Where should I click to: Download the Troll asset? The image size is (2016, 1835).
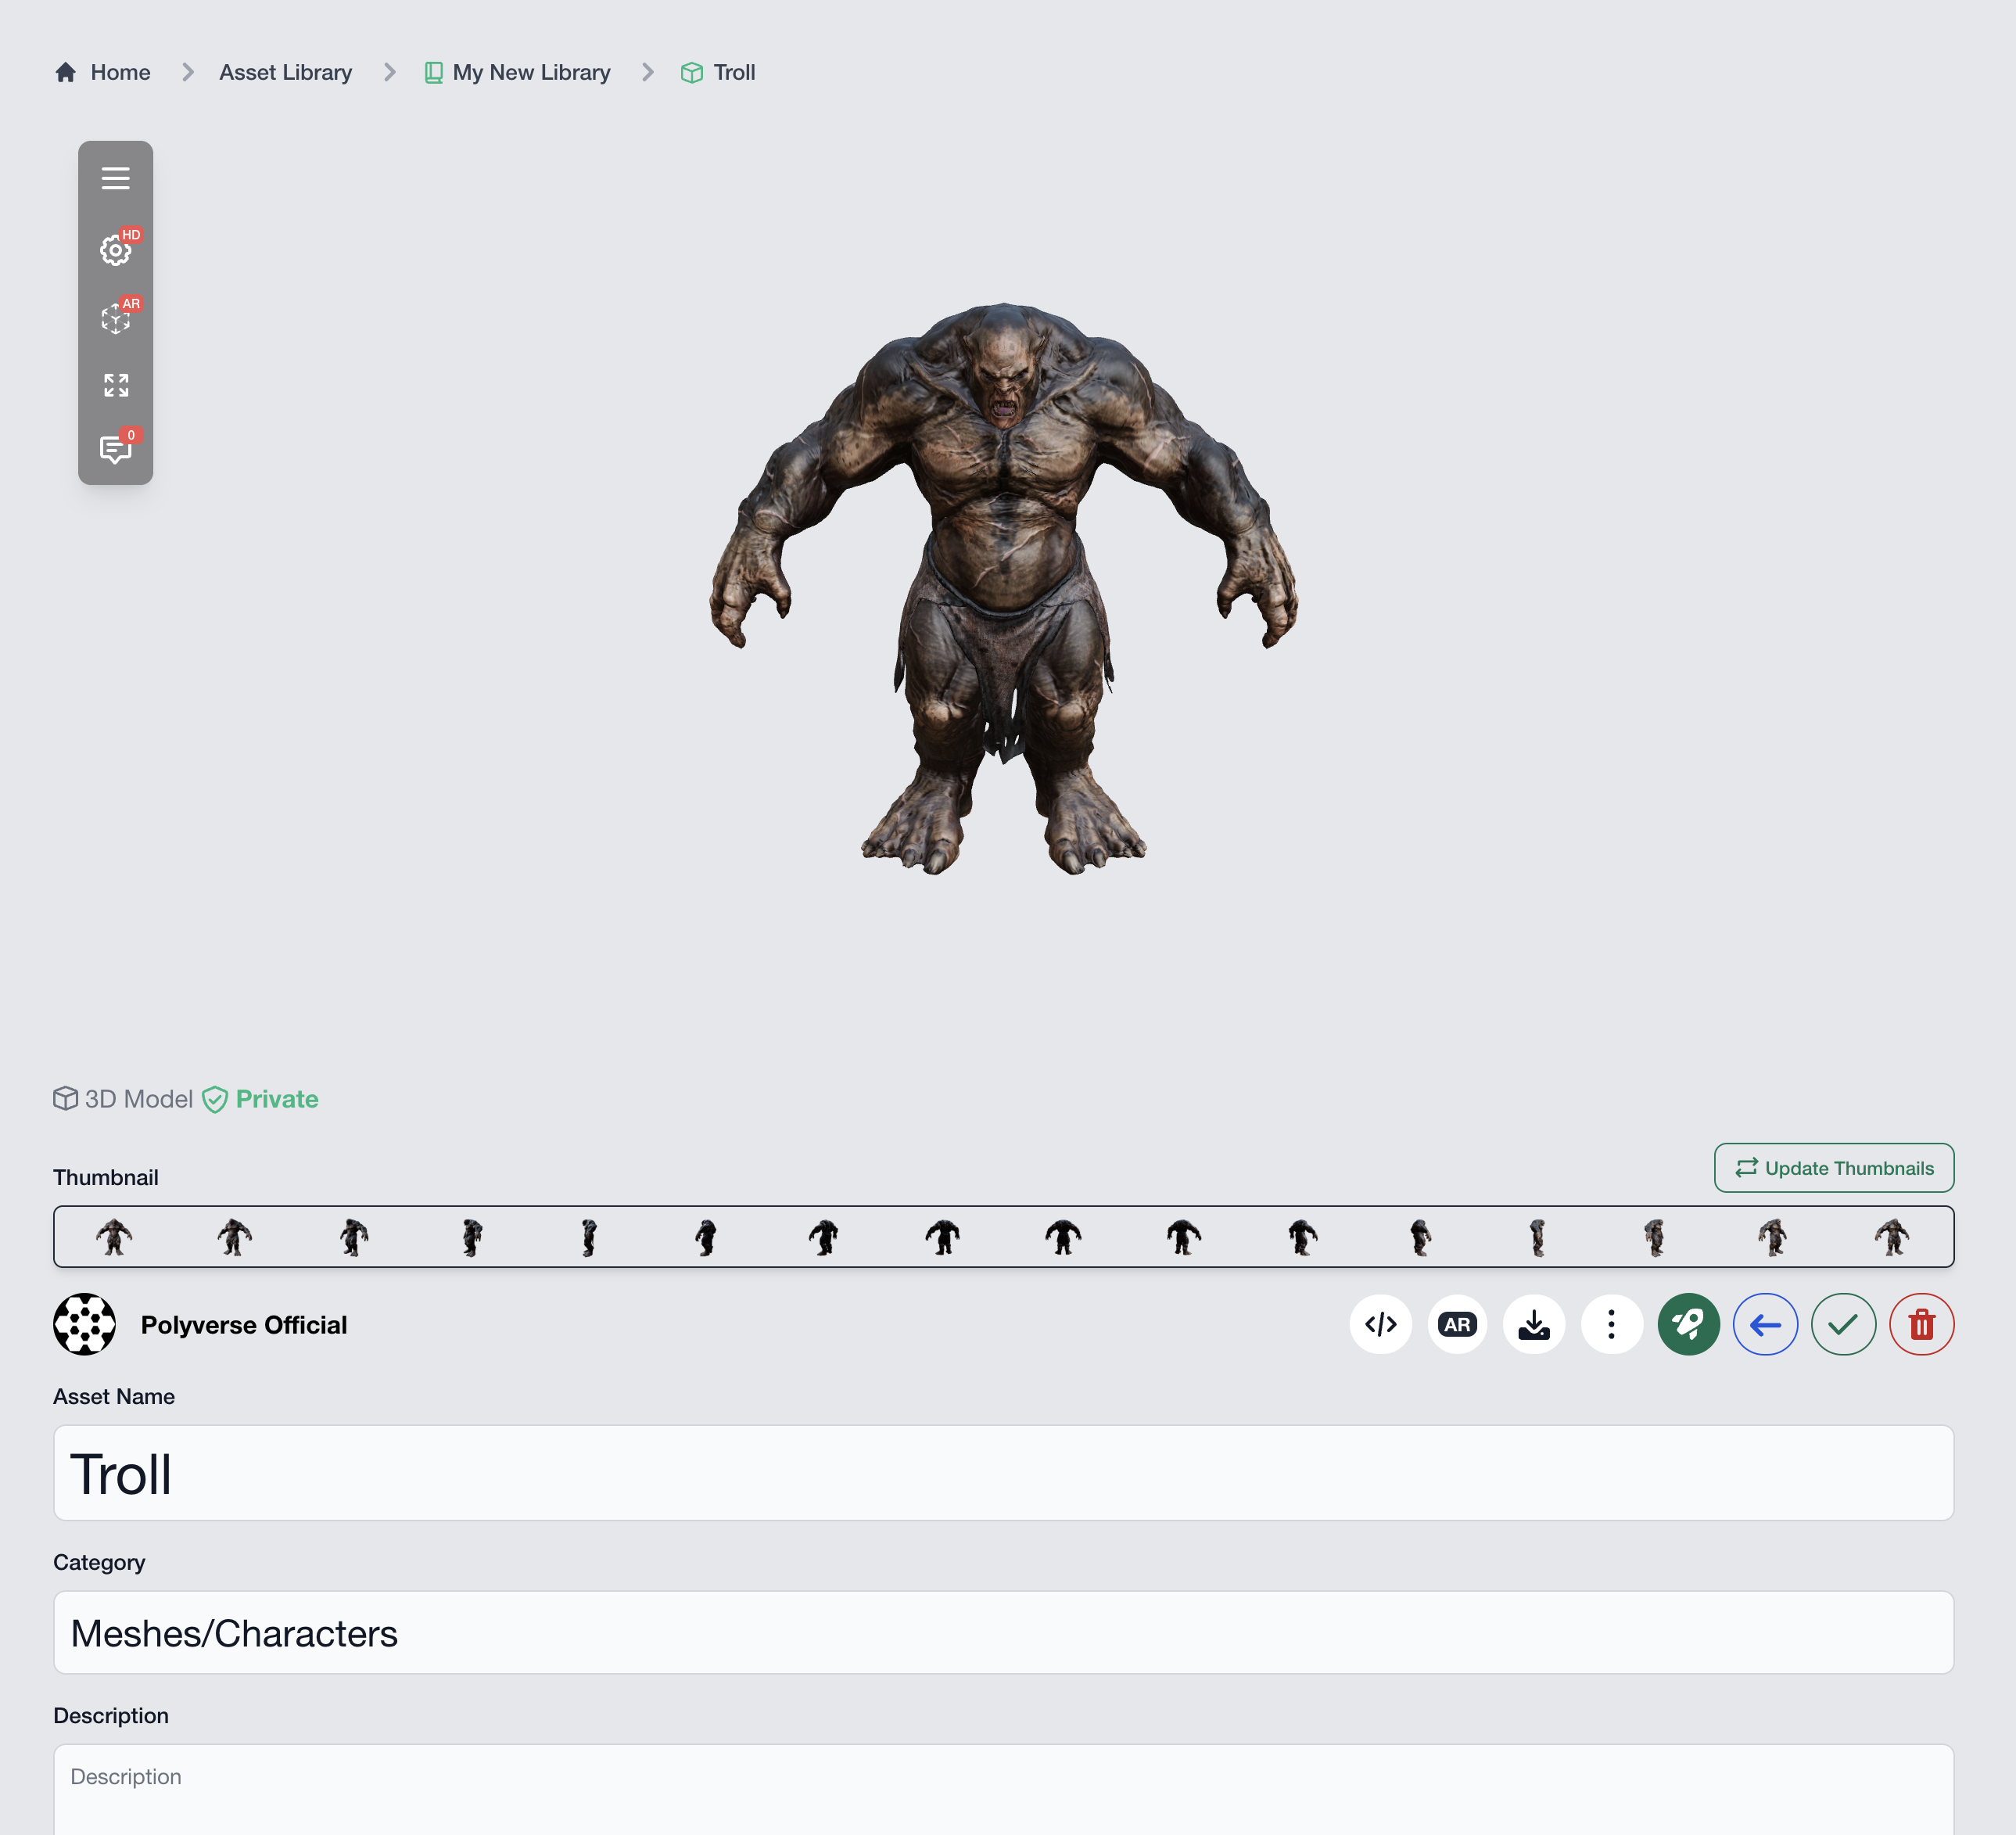coord(1533,1324)
